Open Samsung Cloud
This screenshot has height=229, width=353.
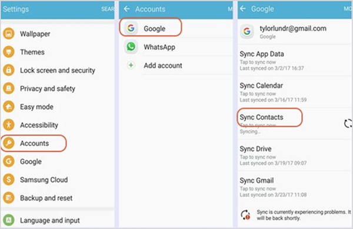(58, 179)
